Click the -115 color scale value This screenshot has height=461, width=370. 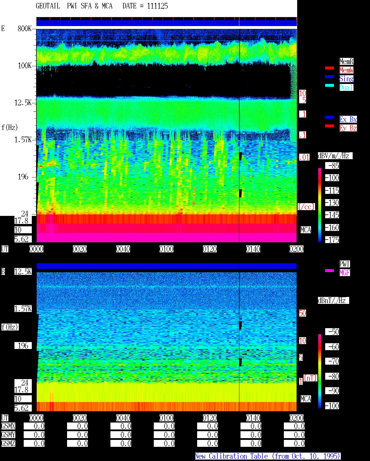[x=332, y=190]
